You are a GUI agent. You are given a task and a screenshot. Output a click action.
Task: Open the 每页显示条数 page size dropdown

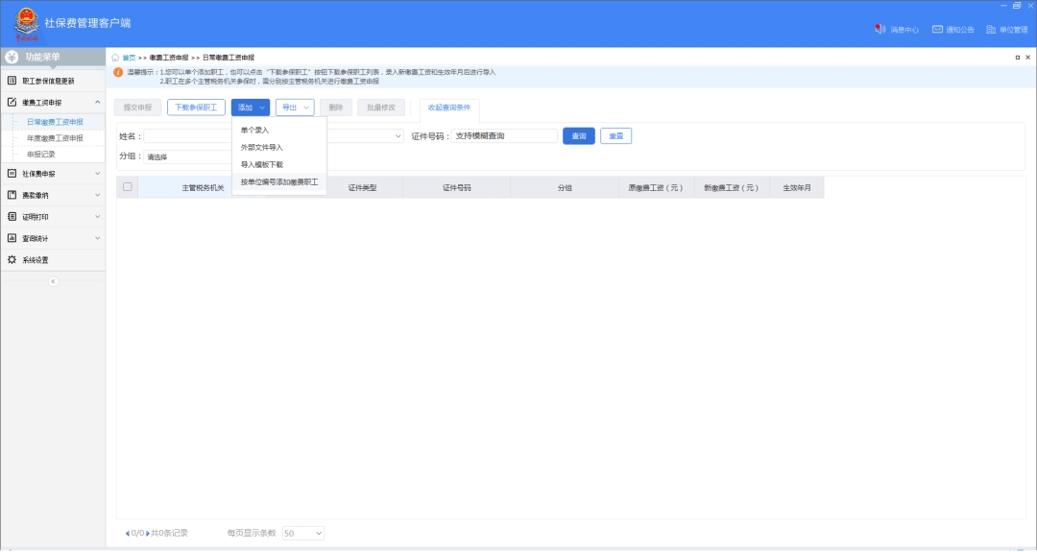tap(303, 533)
